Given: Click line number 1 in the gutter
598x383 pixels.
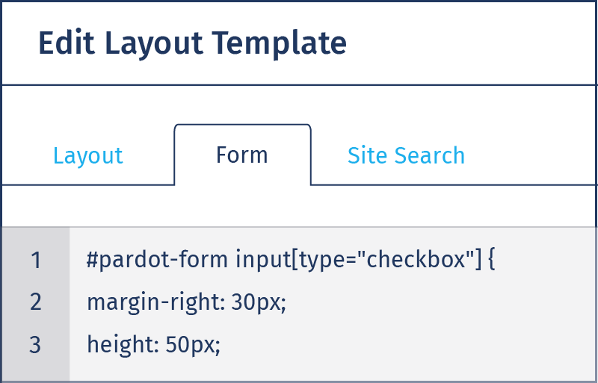Looking at the screenshot, I should pos(36,261).
